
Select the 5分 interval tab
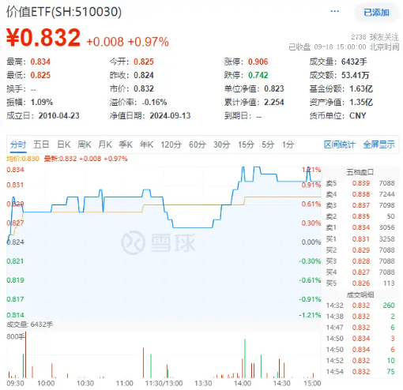[x=268, y=144]
